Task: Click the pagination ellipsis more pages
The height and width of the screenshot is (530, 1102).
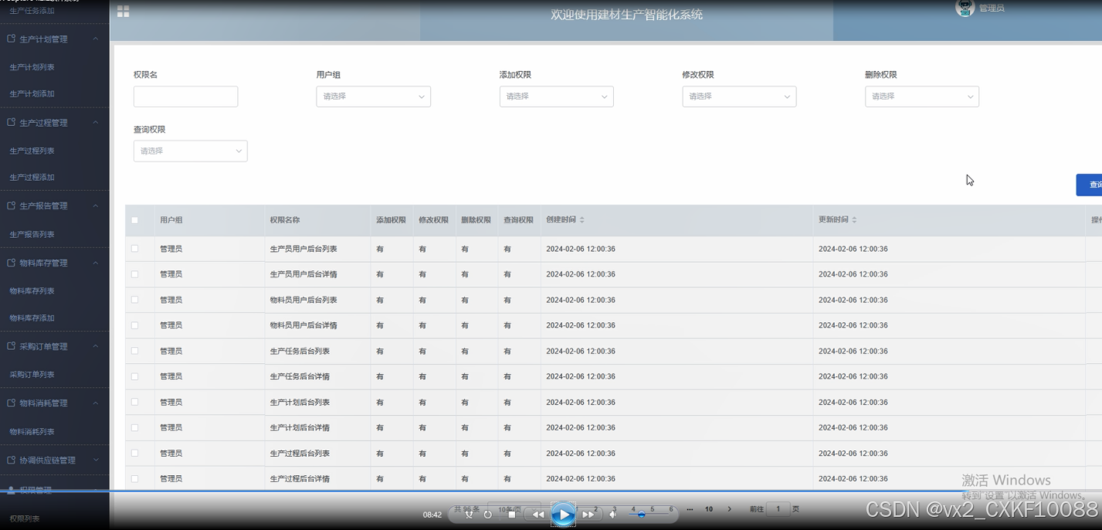Action: tap(690, 509)
